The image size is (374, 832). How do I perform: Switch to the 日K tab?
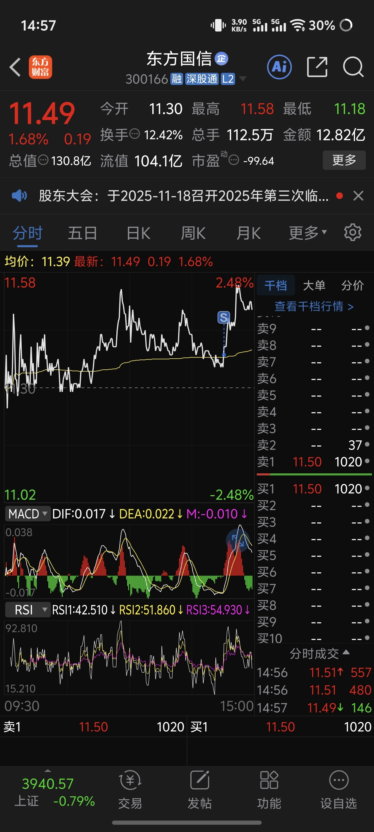[x=138, y=233]
